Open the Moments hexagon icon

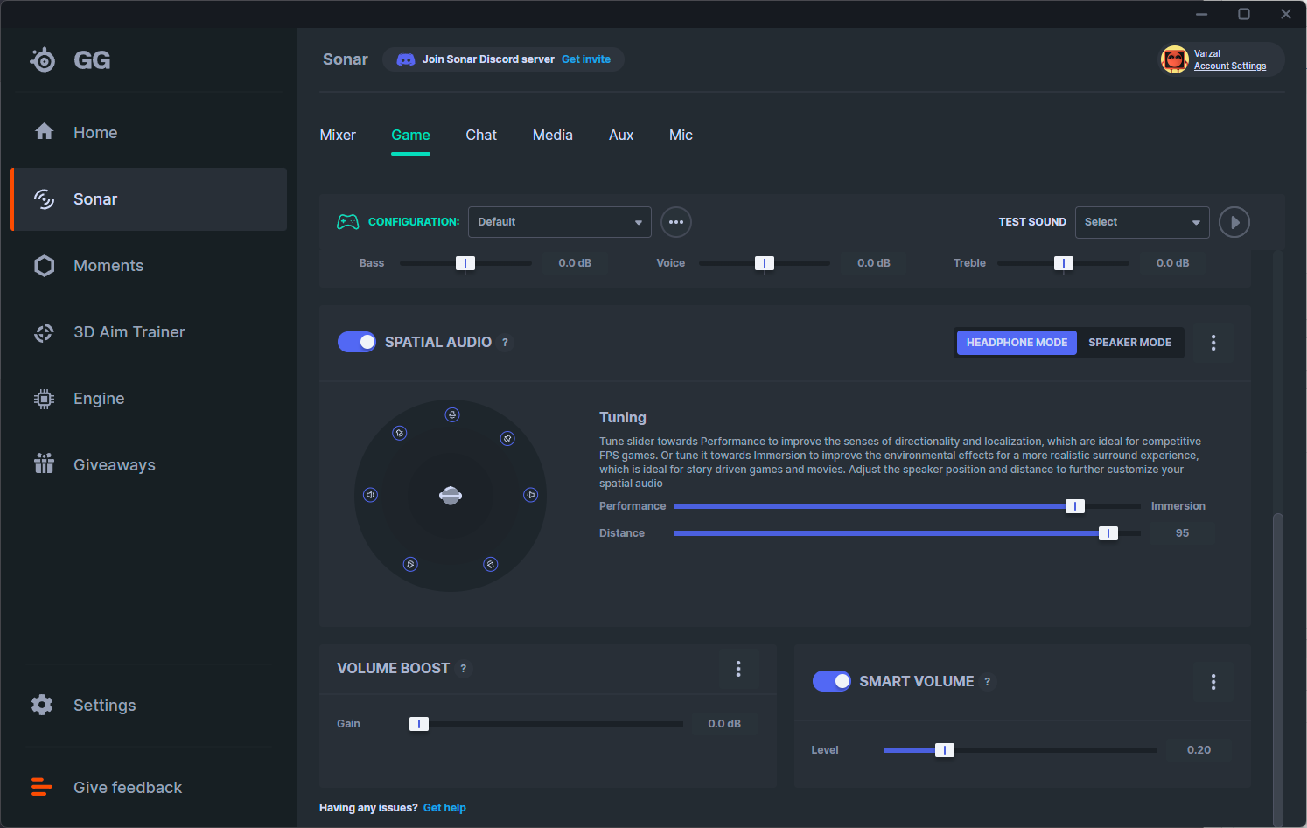click(x=44, y=266)
